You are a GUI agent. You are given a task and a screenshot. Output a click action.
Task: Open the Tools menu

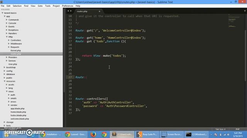click(47, 6)
